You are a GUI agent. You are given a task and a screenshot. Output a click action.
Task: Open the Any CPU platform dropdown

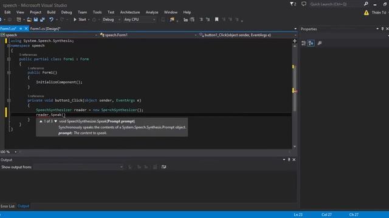click(140, 19)
